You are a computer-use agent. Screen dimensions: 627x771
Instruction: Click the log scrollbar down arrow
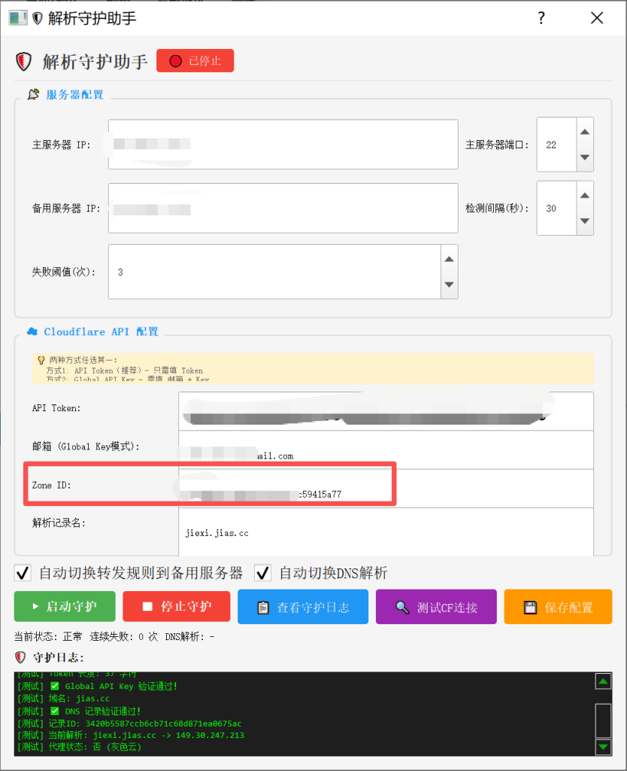coord(603,747)
